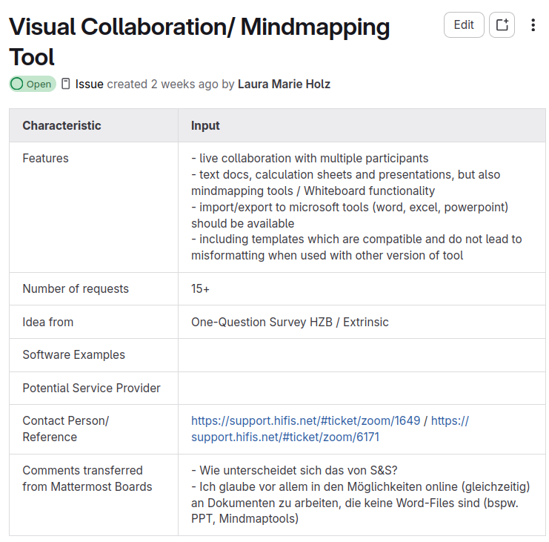
Task: Click the issue type icon beside 'Issue'
Action: [x=66, y=84]
